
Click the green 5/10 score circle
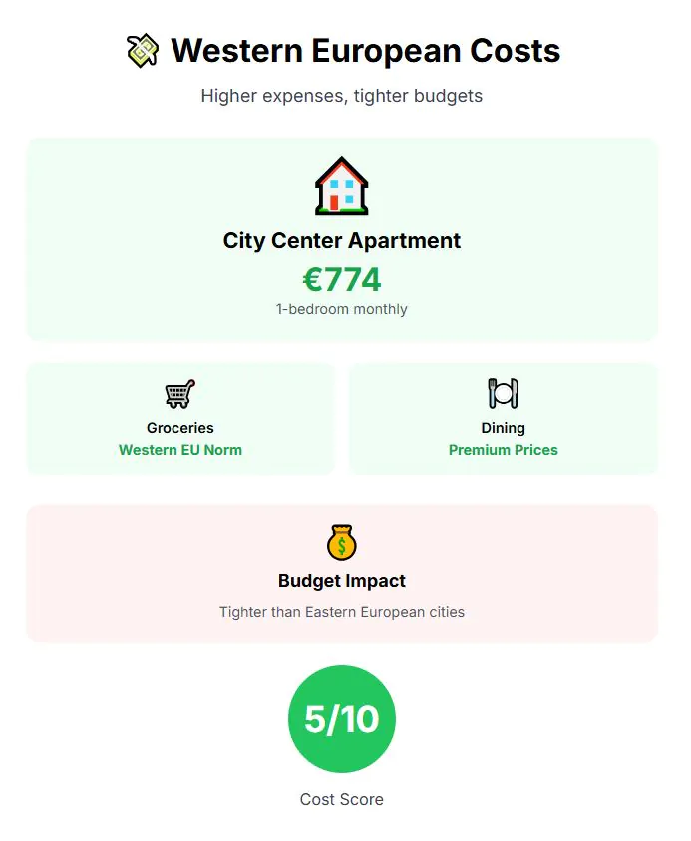(342, 719)
